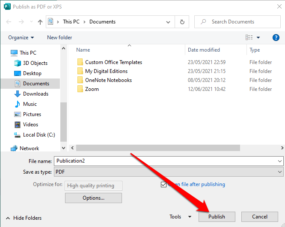Toggle Open file after publishing checkbox

(x=163, y=184)
